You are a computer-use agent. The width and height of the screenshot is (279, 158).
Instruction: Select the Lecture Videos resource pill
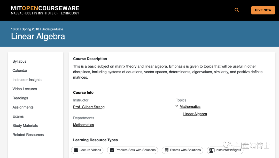point(87,150)
